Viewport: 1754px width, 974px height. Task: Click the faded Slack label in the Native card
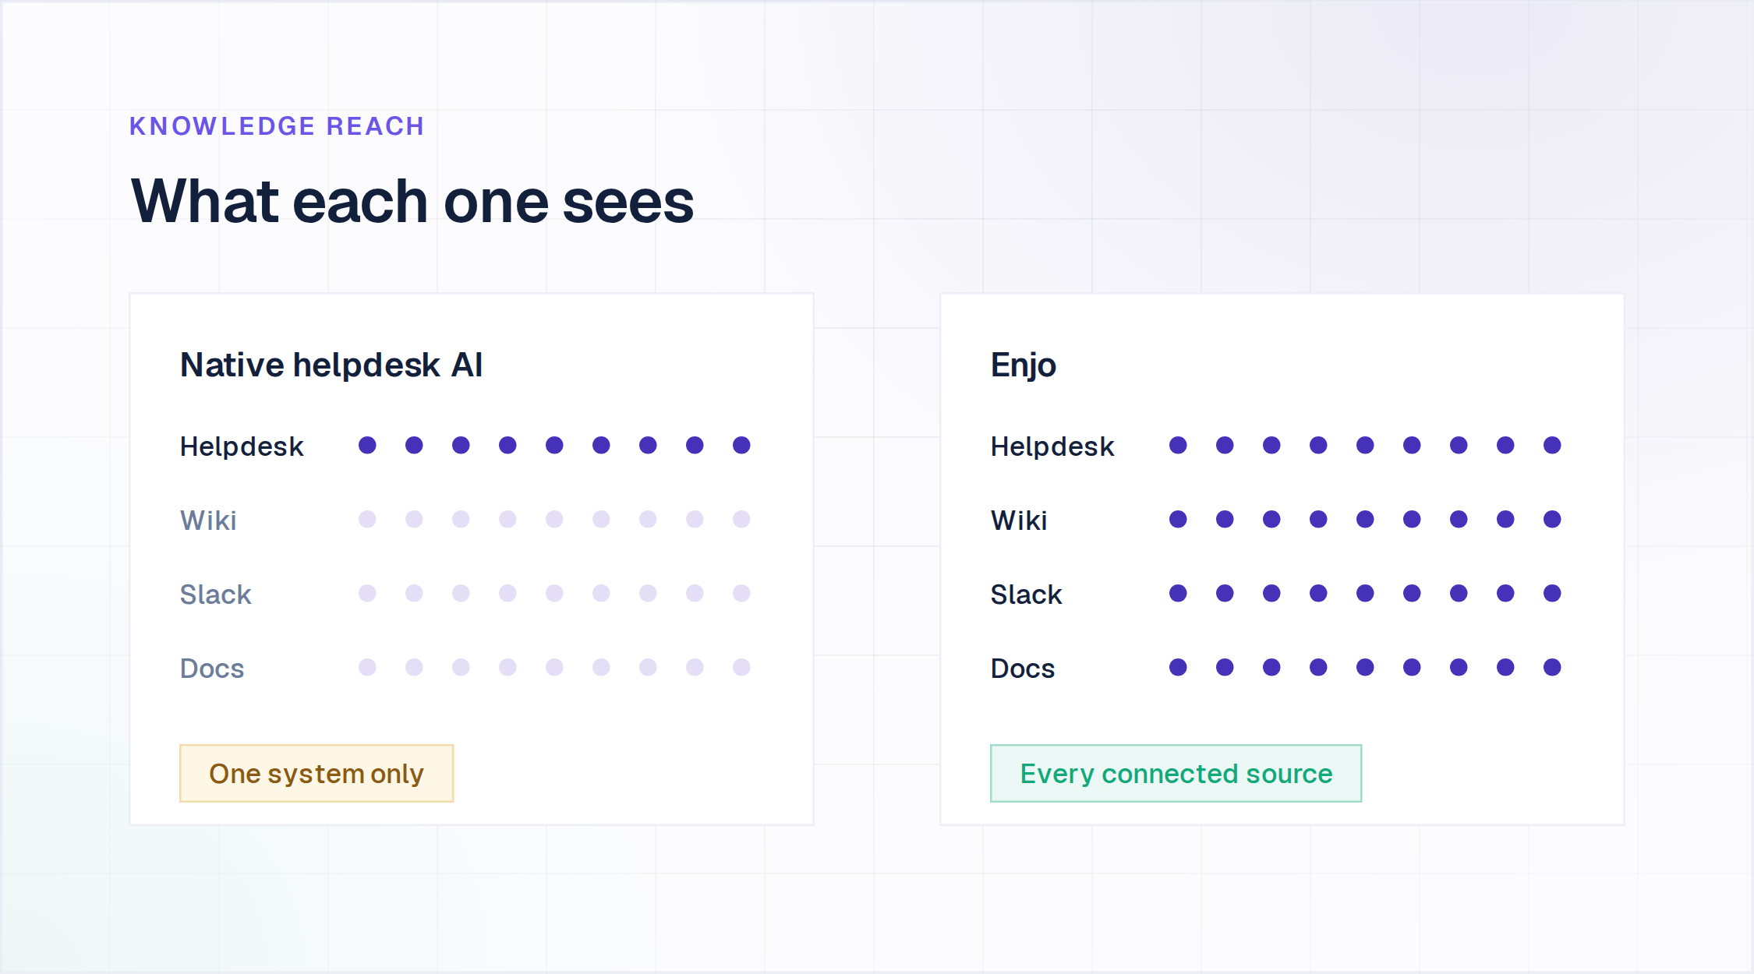click(x=216, y=595)
